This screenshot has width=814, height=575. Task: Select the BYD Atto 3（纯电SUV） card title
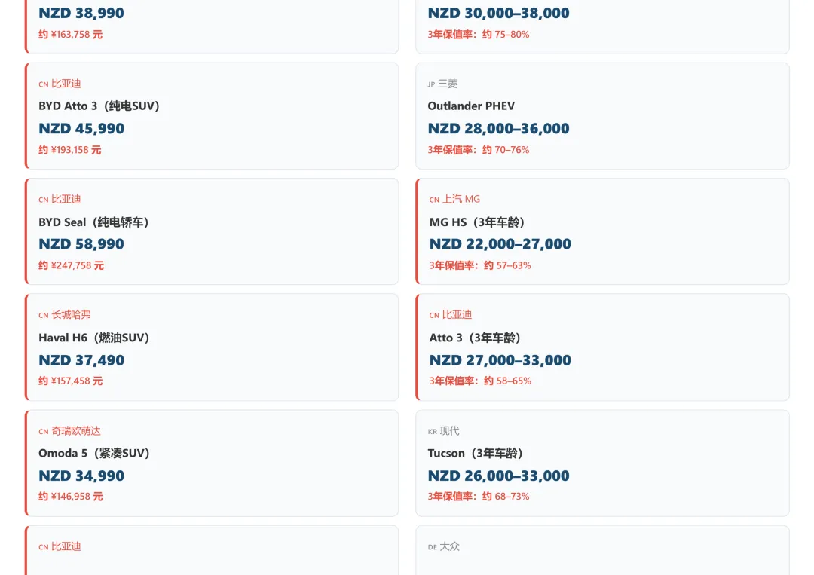pos(99,106)
